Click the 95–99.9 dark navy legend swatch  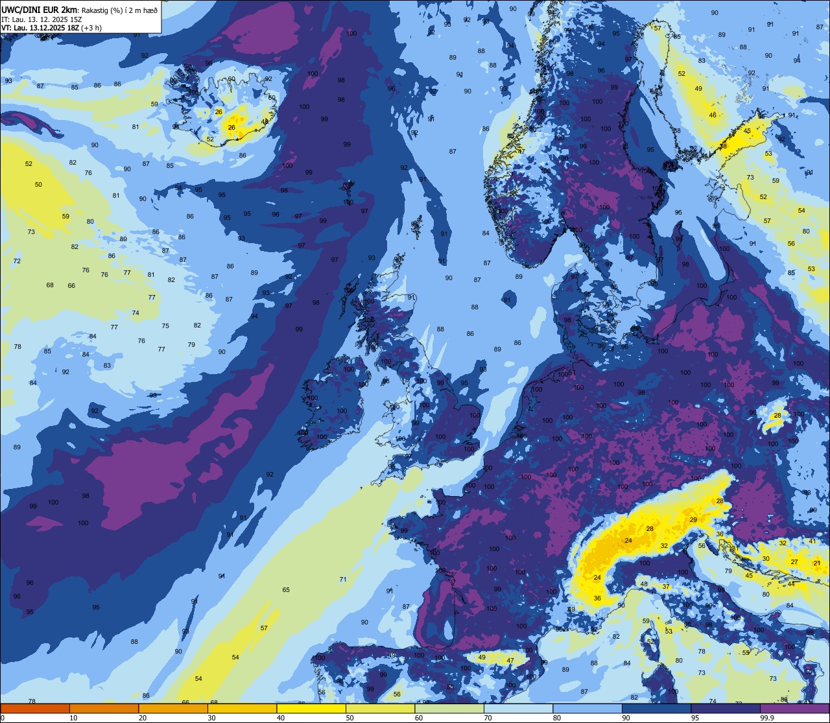point(726,709)
